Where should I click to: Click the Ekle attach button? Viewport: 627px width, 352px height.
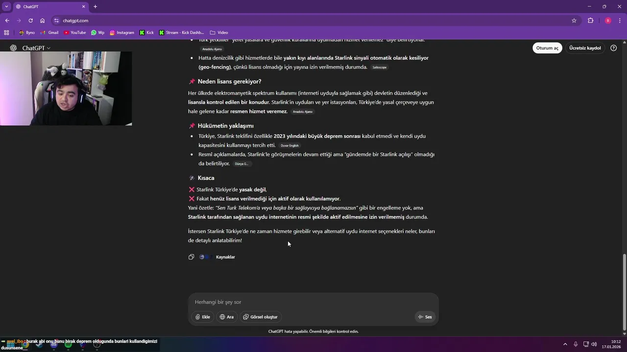tap(202, 317)
